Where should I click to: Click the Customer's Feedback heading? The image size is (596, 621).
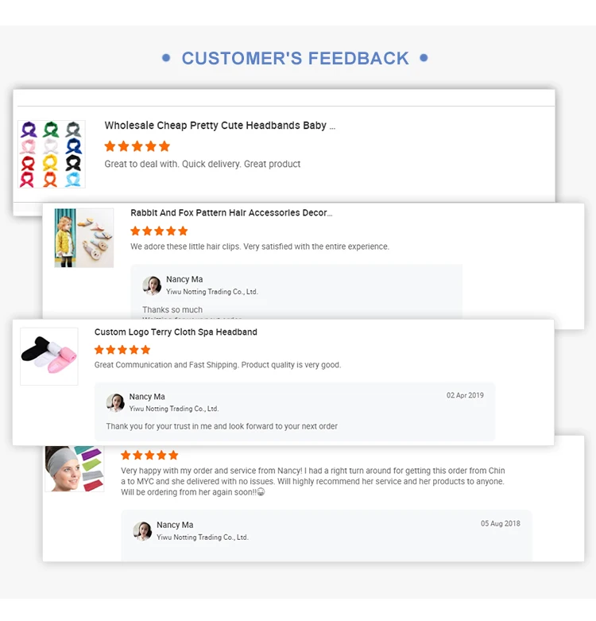295,58
